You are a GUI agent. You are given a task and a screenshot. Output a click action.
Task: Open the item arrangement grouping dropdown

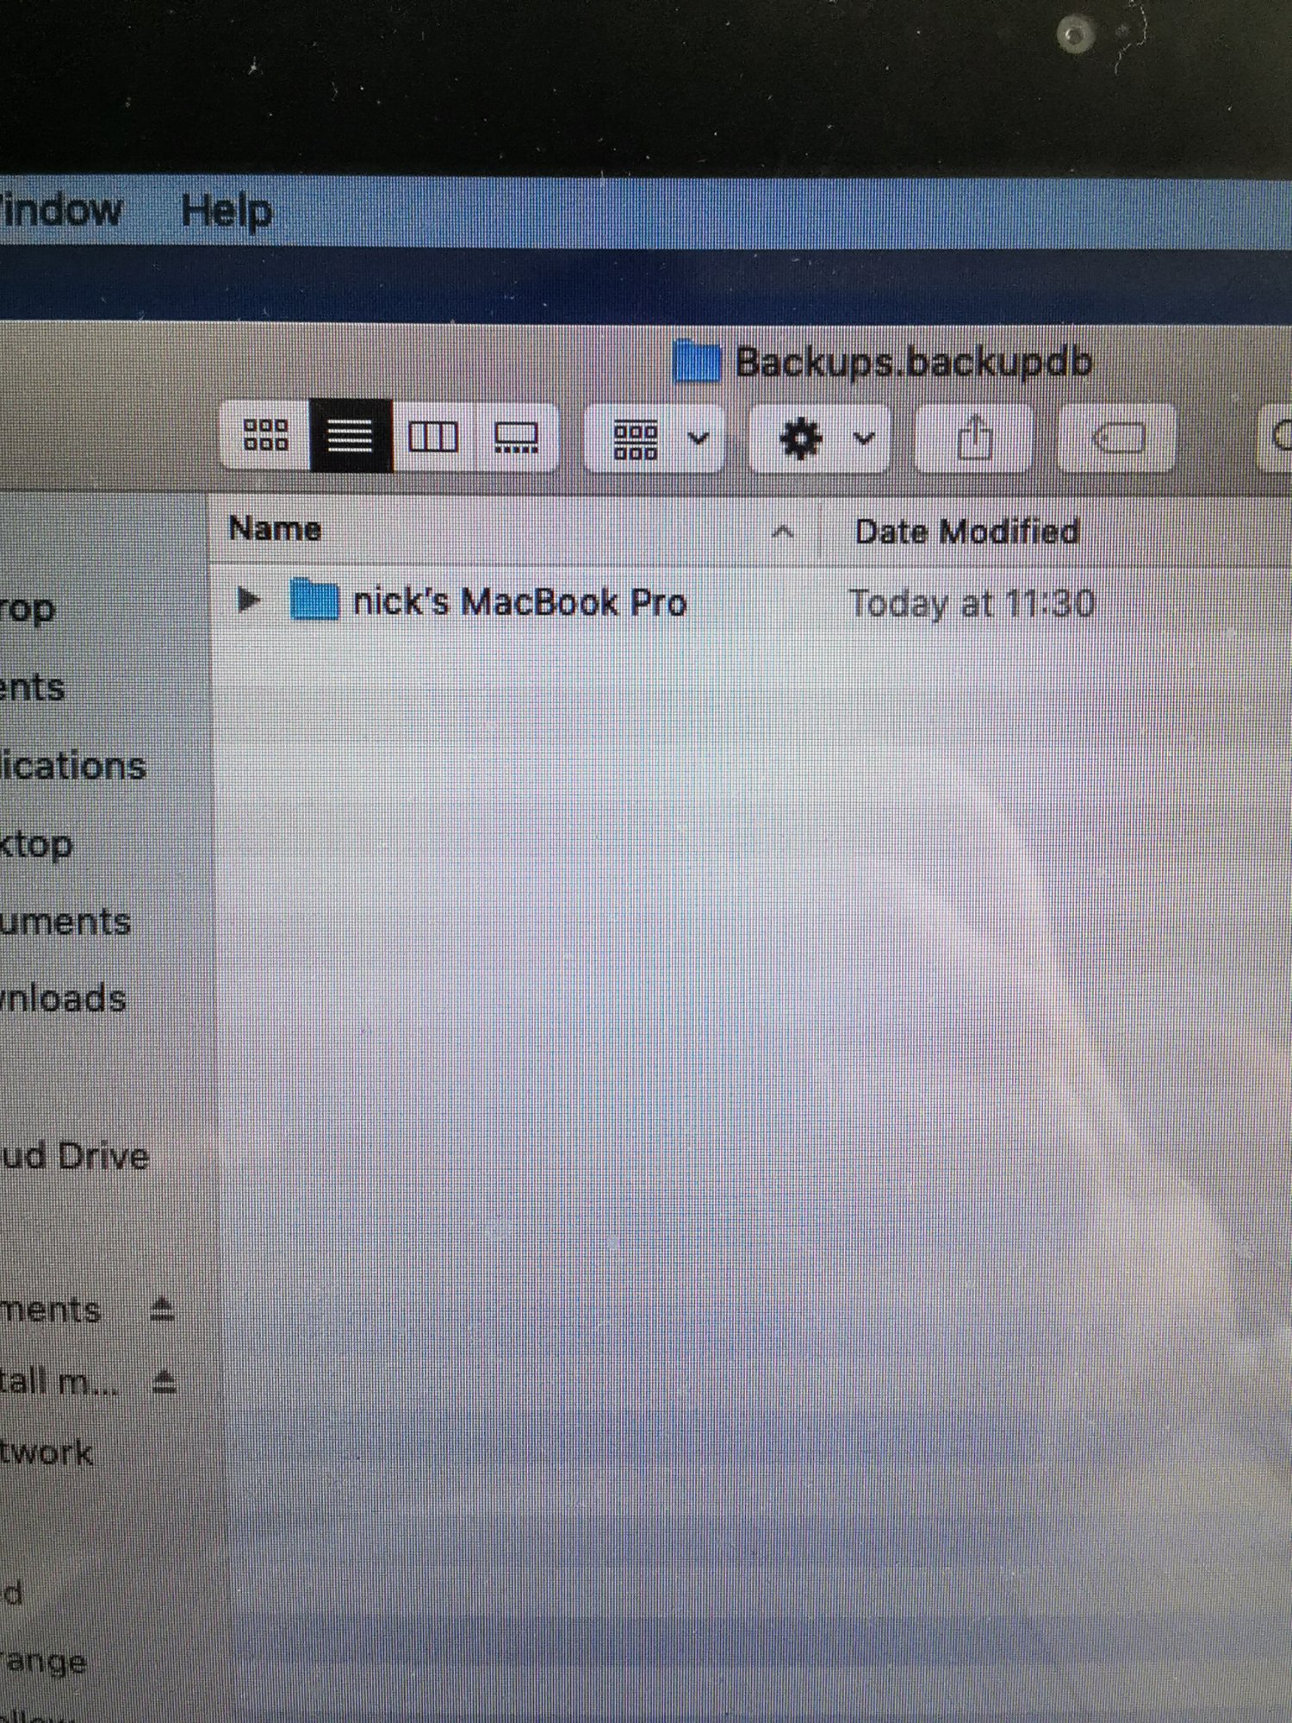[655, 439]
